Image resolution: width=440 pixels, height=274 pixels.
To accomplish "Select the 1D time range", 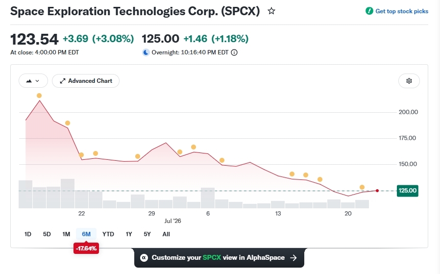I will click(x=28, y=234).
